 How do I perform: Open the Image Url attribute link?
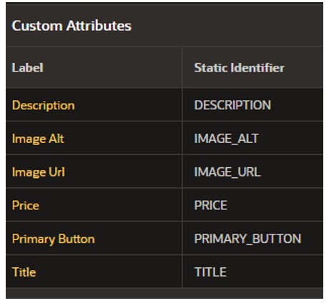39,172
